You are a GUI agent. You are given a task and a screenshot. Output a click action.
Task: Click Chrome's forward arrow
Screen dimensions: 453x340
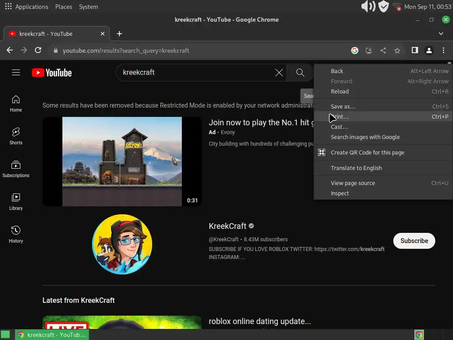tap(24, 50)
